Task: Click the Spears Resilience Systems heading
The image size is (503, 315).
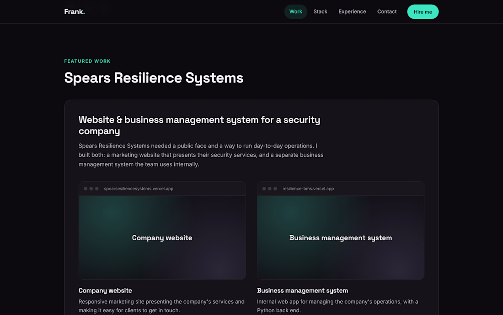Action: click(154, 78)
